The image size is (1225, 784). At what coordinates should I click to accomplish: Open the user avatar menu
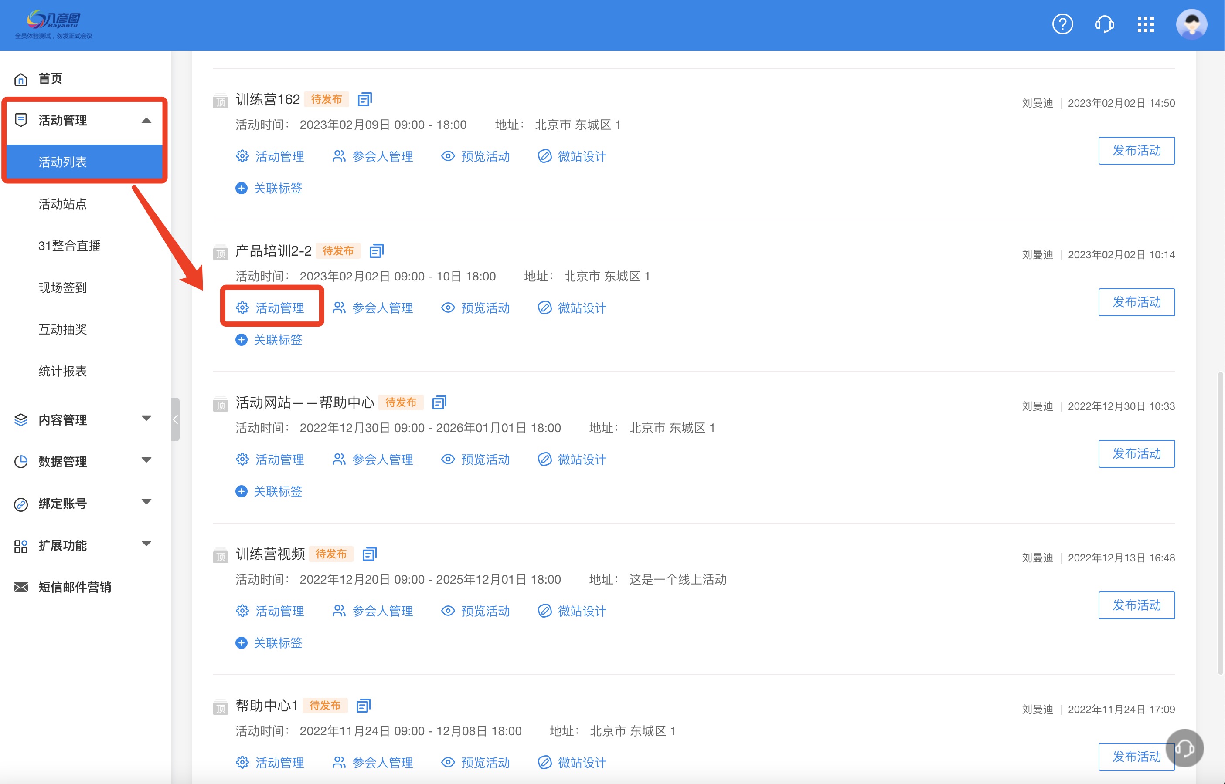(x=1191, y=24)
